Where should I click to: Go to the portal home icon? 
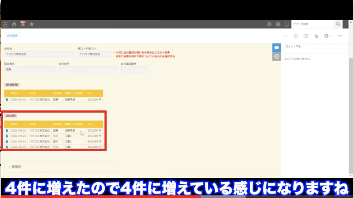pos(14,24)
